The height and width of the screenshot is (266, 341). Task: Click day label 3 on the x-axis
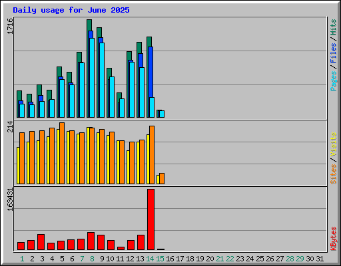tap(42, 259)
